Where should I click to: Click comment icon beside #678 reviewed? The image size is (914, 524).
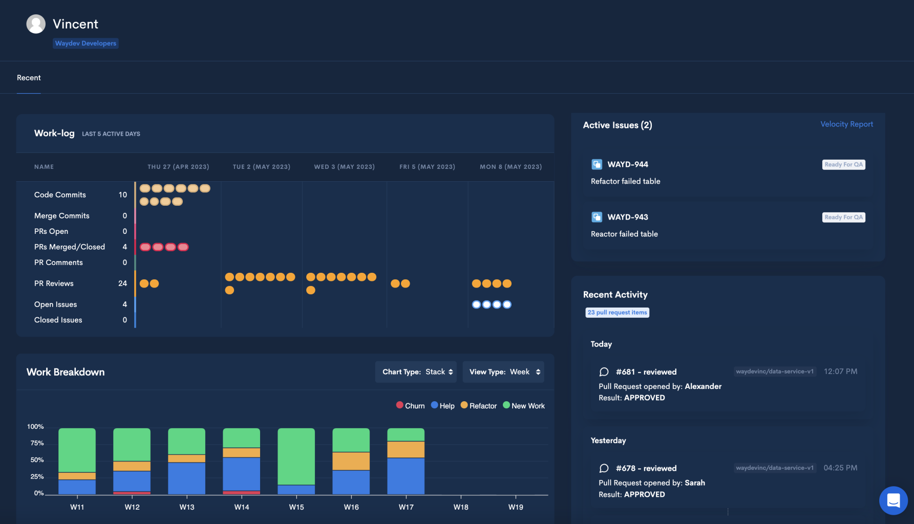tap(604, 468)
